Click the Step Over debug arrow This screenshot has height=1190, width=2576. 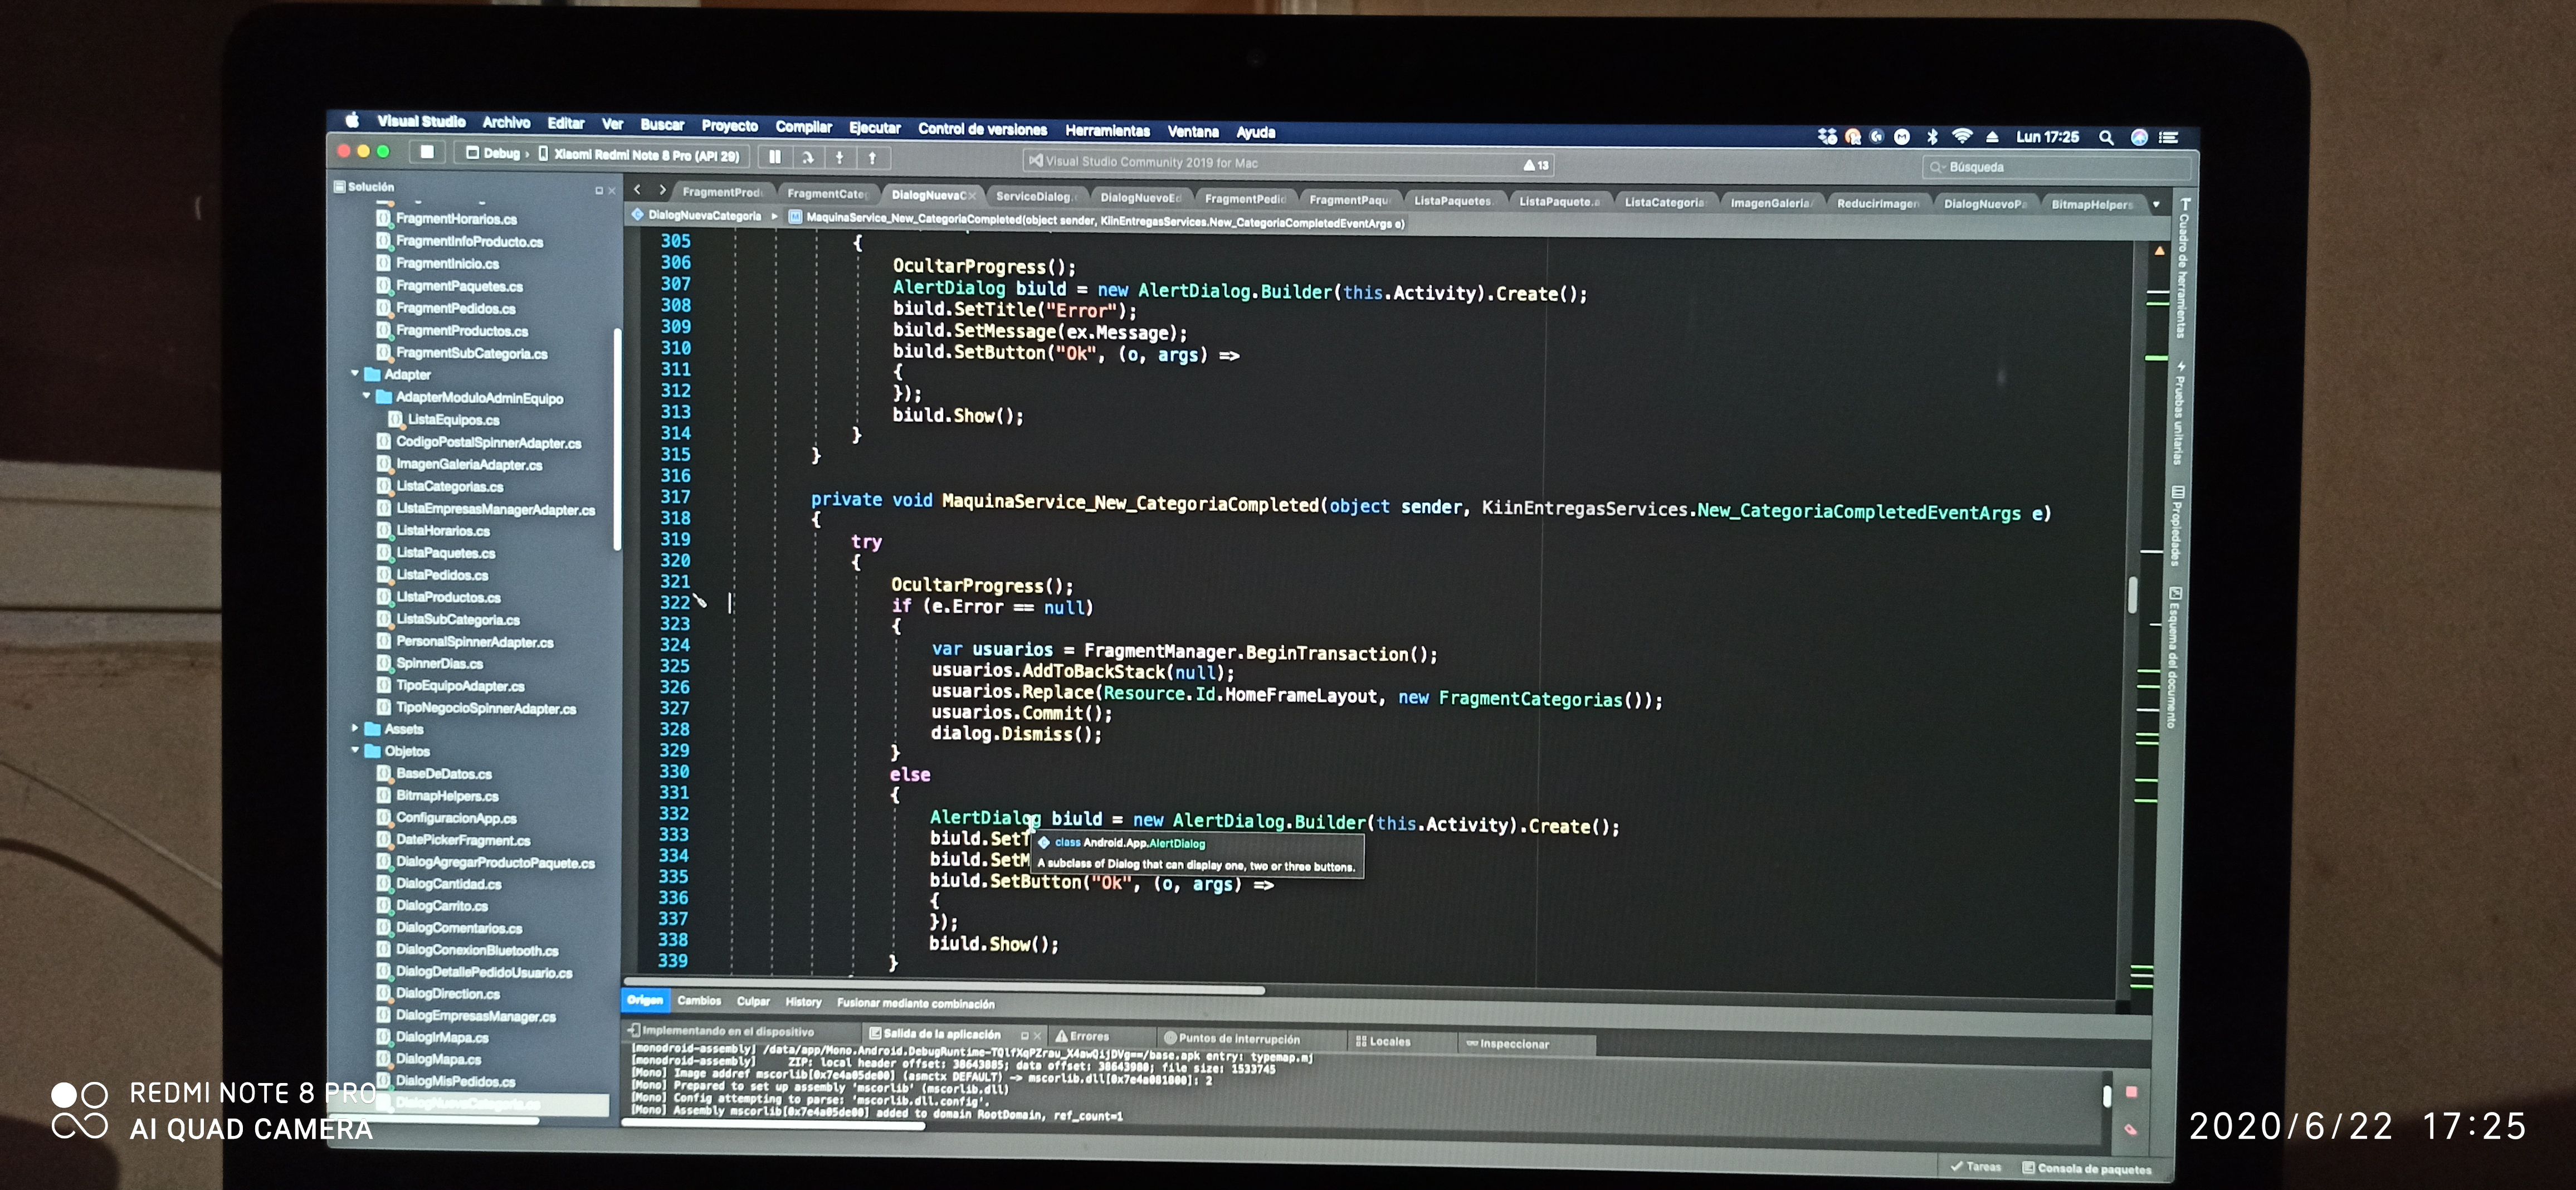[807, 157]
